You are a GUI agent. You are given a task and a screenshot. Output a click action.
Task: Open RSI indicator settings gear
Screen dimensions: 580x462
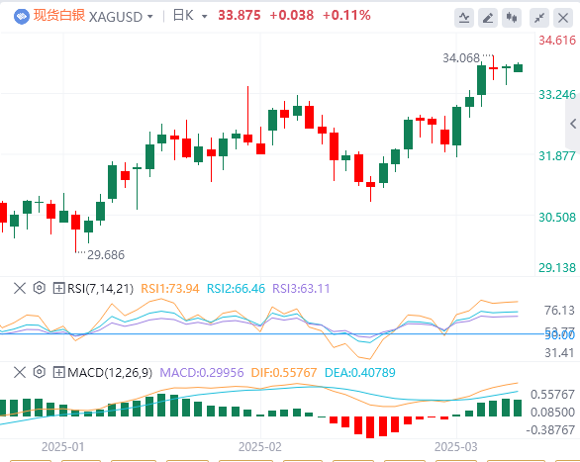tap(40, 288)
